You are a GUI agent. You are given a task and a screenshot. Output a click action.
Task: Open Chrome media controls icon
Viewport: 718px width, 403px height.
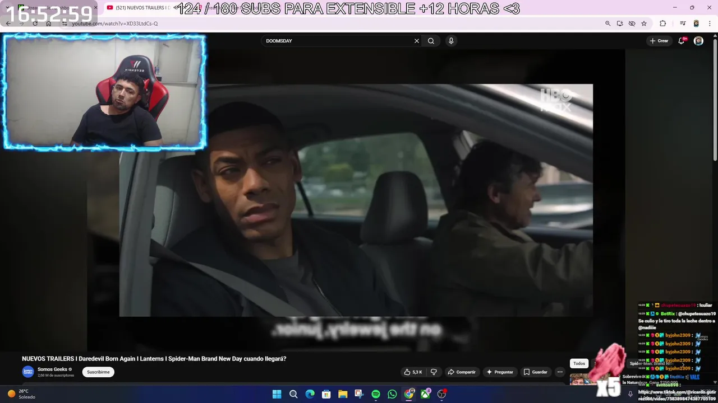[683, 24]
